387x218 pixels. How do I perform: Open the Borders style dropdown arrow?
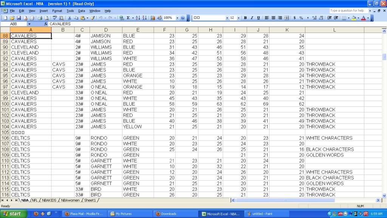348,18
